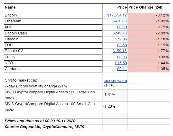
Task: Open the TRON price link $0.03
Action: pyautogui.click(x=122, y=57)
